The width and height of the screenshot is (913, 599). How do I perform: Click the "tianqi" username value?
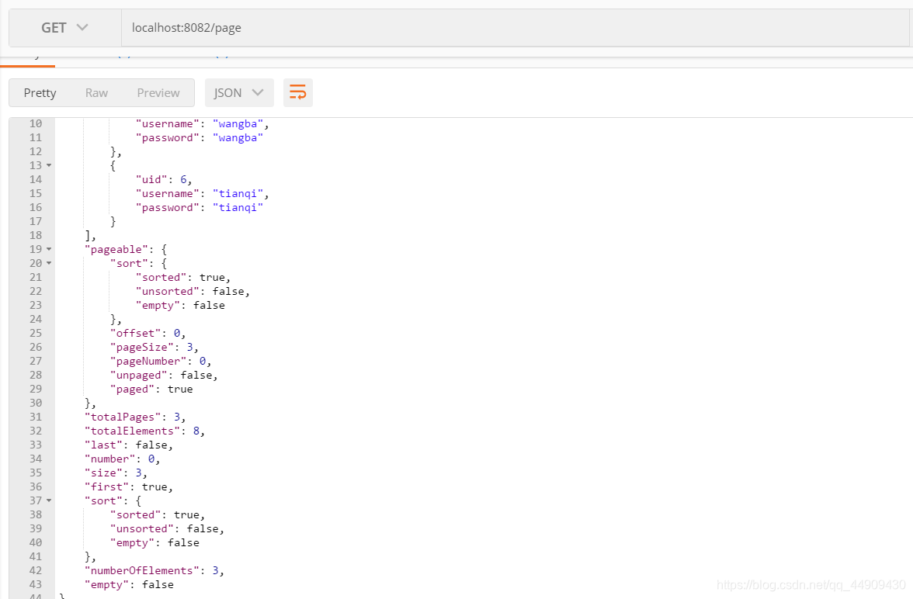[238, 193]
